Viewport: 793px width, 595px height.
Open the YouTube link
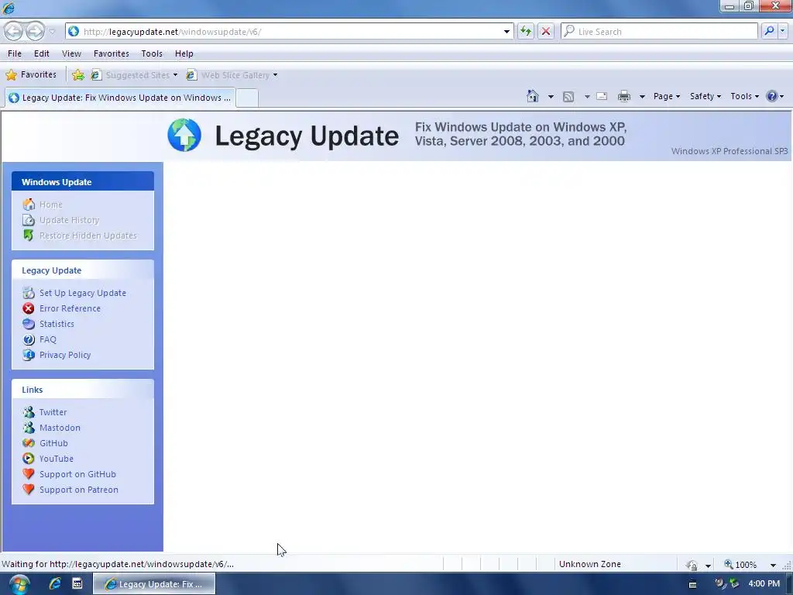coord(57,459)
